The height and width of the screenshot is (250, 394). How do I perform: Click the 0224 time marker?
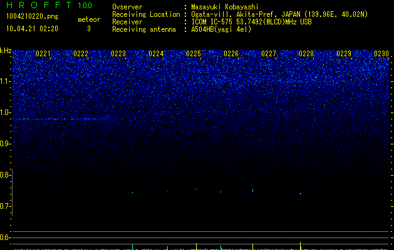(x=156, y=54)
